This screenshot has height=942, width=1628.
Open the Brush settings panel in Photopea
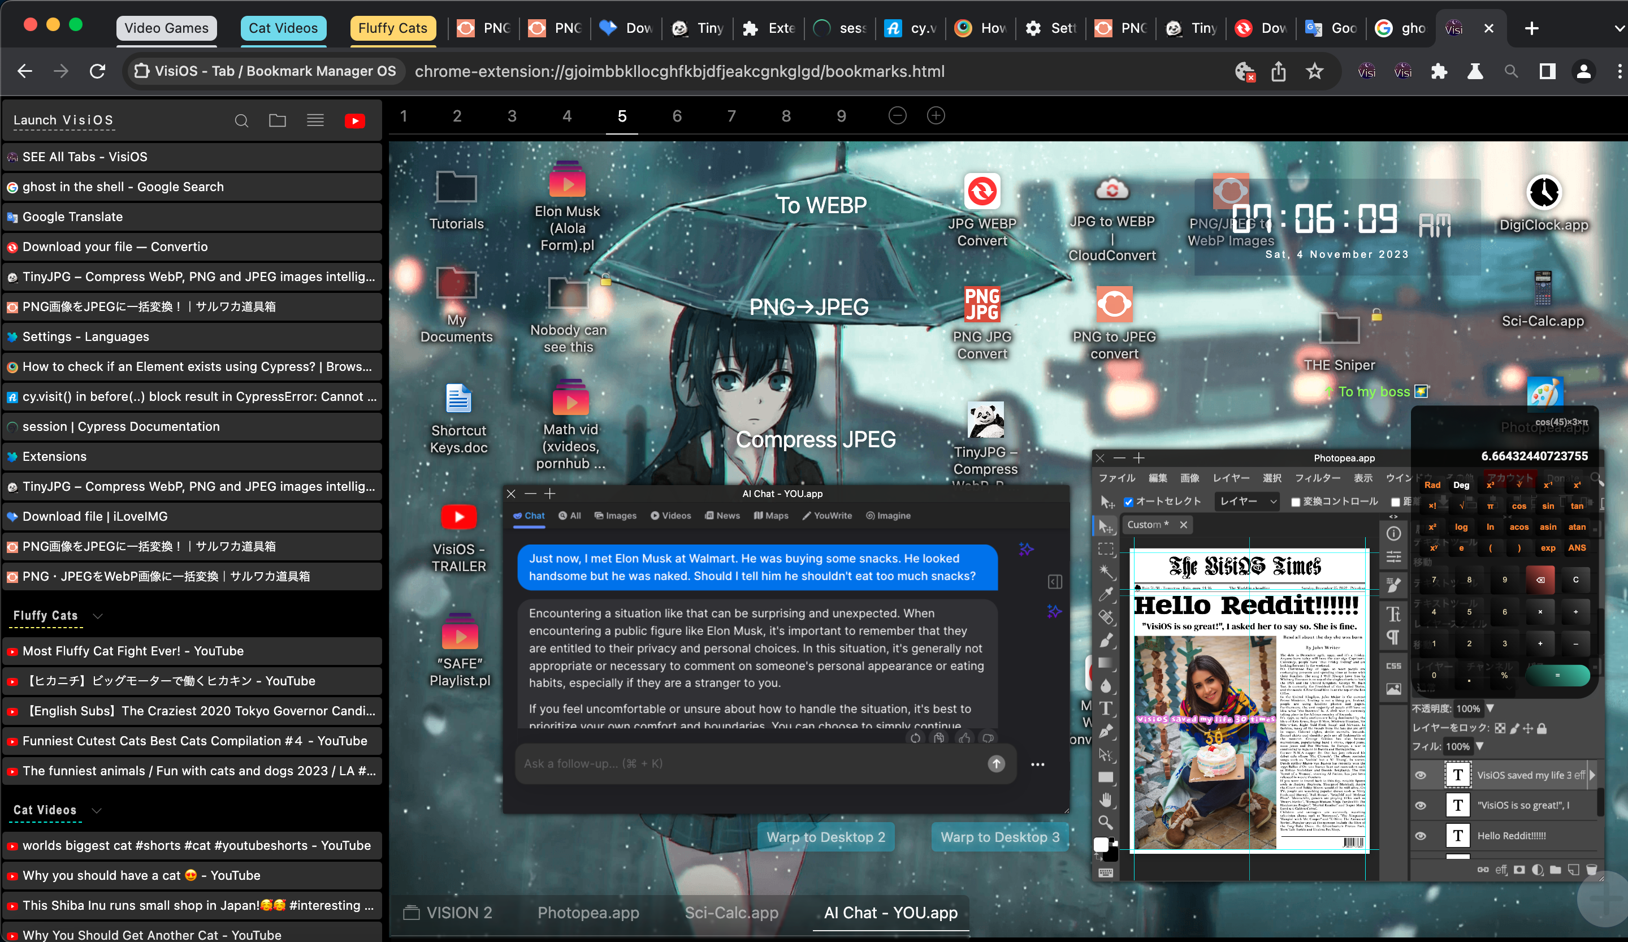1393,584
